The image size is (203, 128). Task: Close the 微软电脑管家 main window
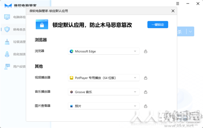(x=198, y=4)
